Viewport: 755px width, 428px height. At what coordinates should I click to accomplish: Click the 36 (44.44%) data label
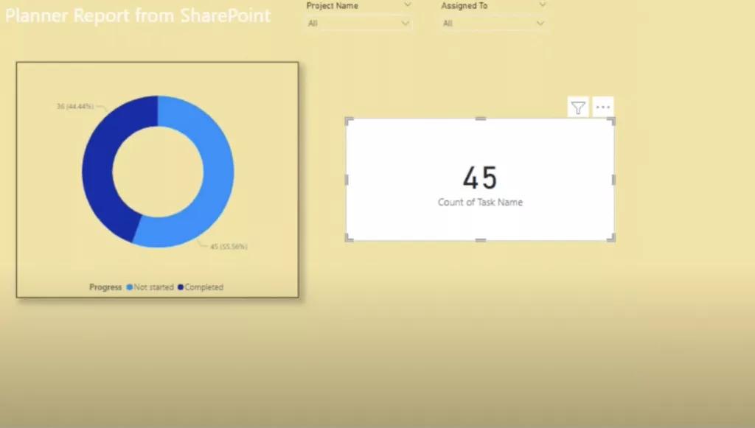click(x=75, y=106)
